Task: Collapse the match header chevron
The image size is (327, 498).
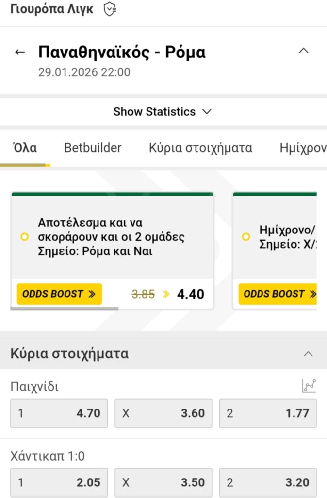Action: click(304, 50)
